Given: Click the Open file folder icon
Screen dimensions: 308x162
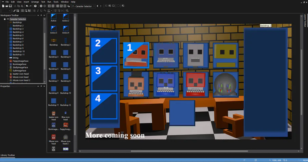Looking at the screenshot, I should 7,6.
